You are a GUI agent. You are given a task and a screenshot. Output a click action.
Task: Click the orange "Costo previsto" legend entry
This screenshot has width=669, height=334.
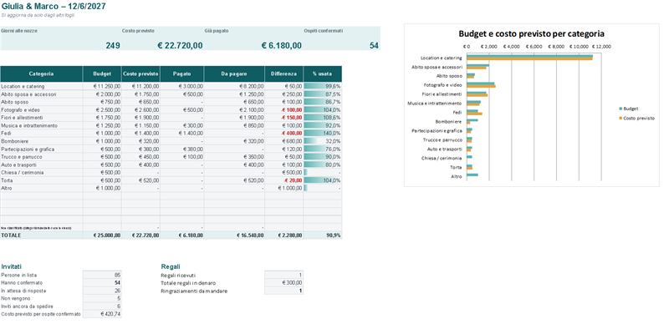636,118
